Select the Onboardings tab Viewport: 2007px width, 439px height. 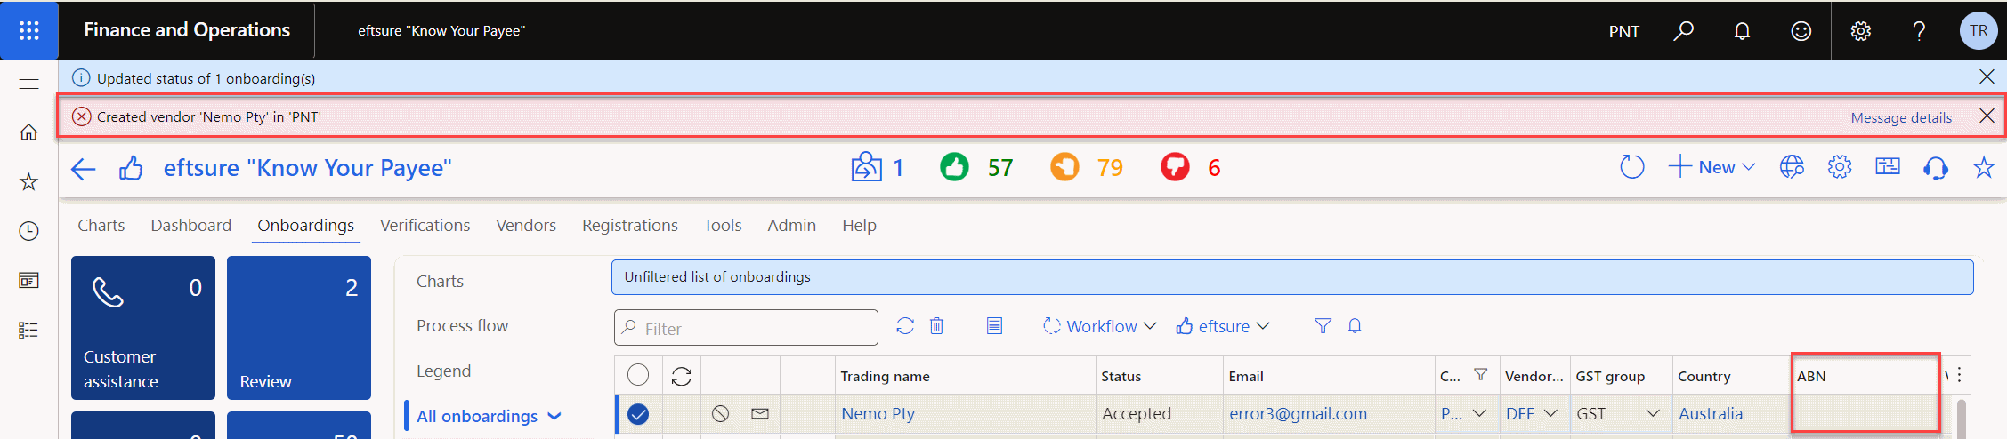click(306, 226)
